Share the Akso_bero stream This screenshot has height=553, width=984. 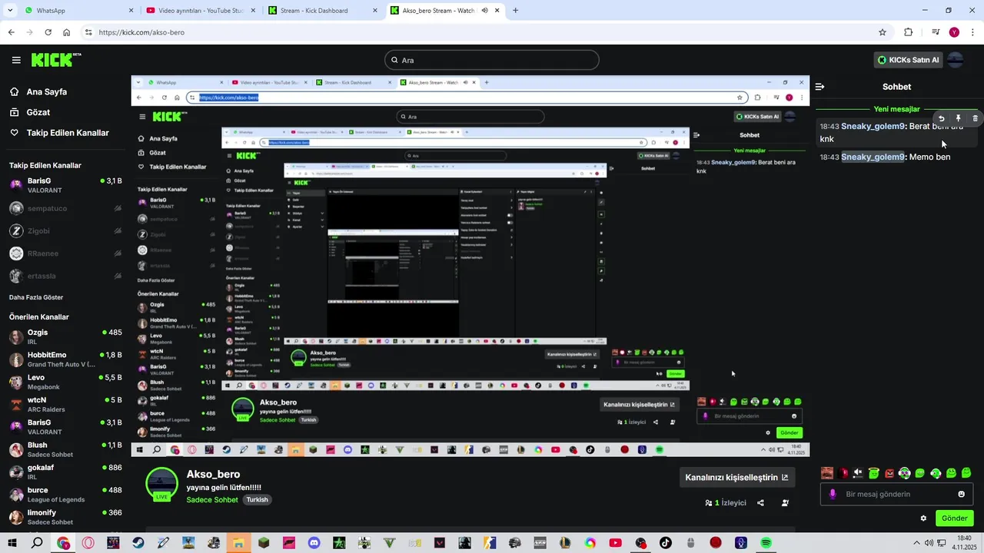click(760, 503)
